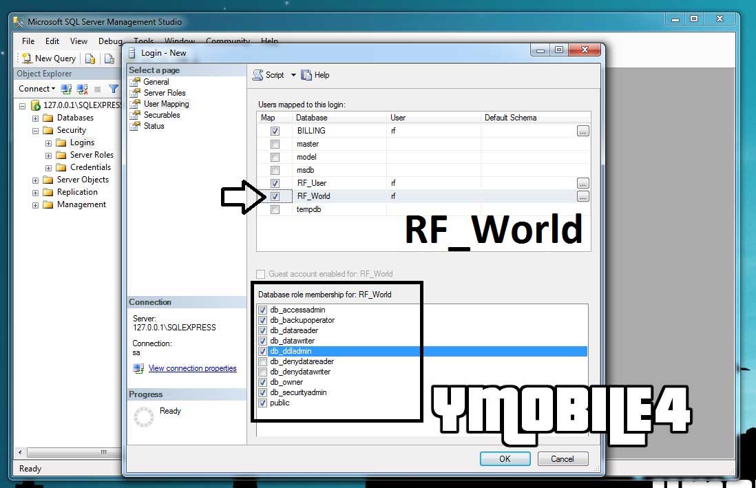Click the Cancel button
The height and width of the screenshot is (488, 756).
point(562,458)
